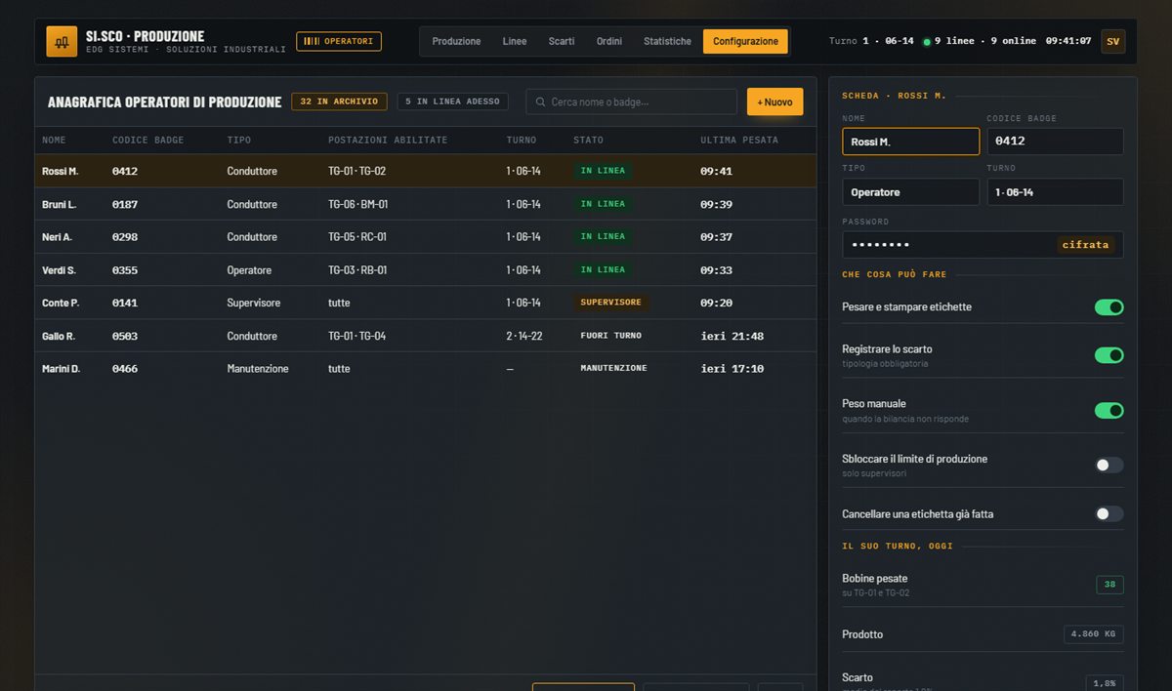Enable Cancellare una etichetta già fatta

(1109, 513)
